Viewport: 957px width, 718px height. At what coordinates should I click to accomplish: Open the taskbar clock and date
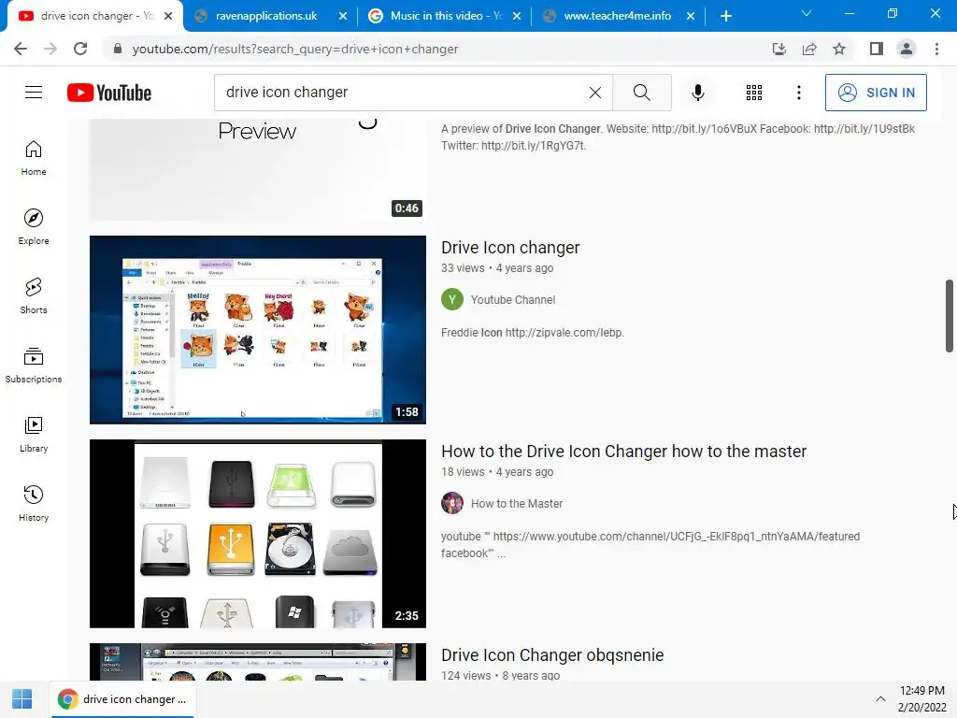pos(921,699)
